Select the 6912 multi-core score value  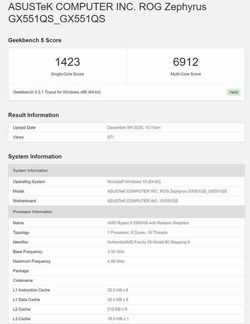coord(185,62)
